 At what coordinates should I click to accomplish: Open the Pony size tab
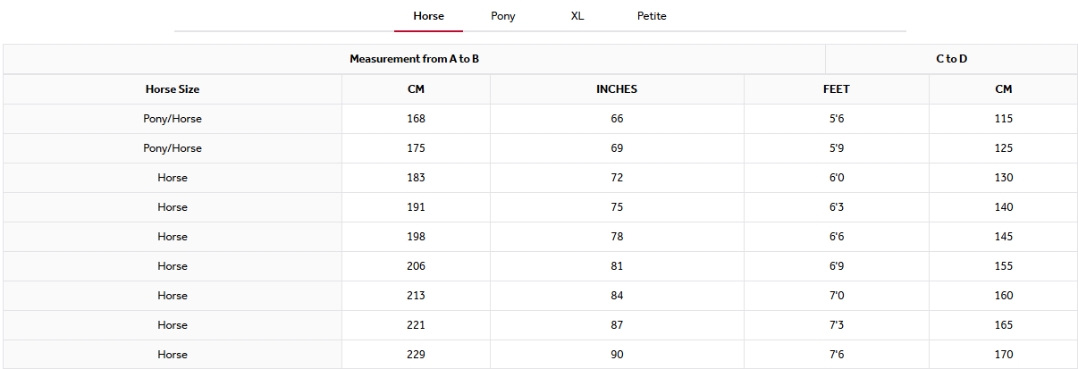[503, 16]
